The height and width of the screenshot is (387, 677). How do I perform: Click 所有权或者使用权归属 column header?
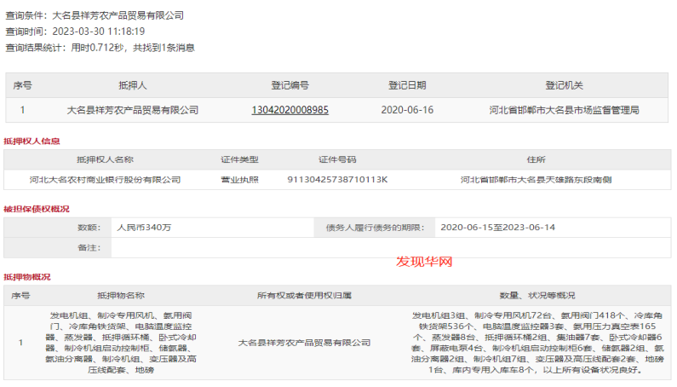tap(304, 295)
